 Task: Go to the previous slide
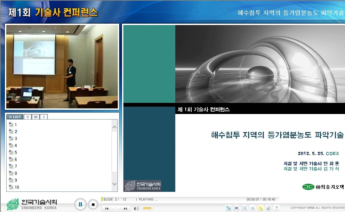(107, 209)
